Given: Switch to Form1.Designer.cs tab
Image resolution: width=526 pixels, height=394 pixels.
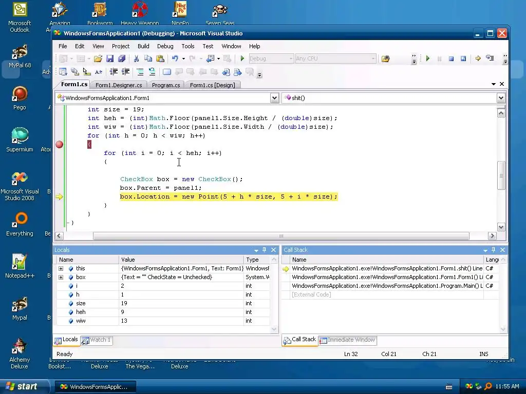Looking at the screenshot, I should click(x=119, y=85).
